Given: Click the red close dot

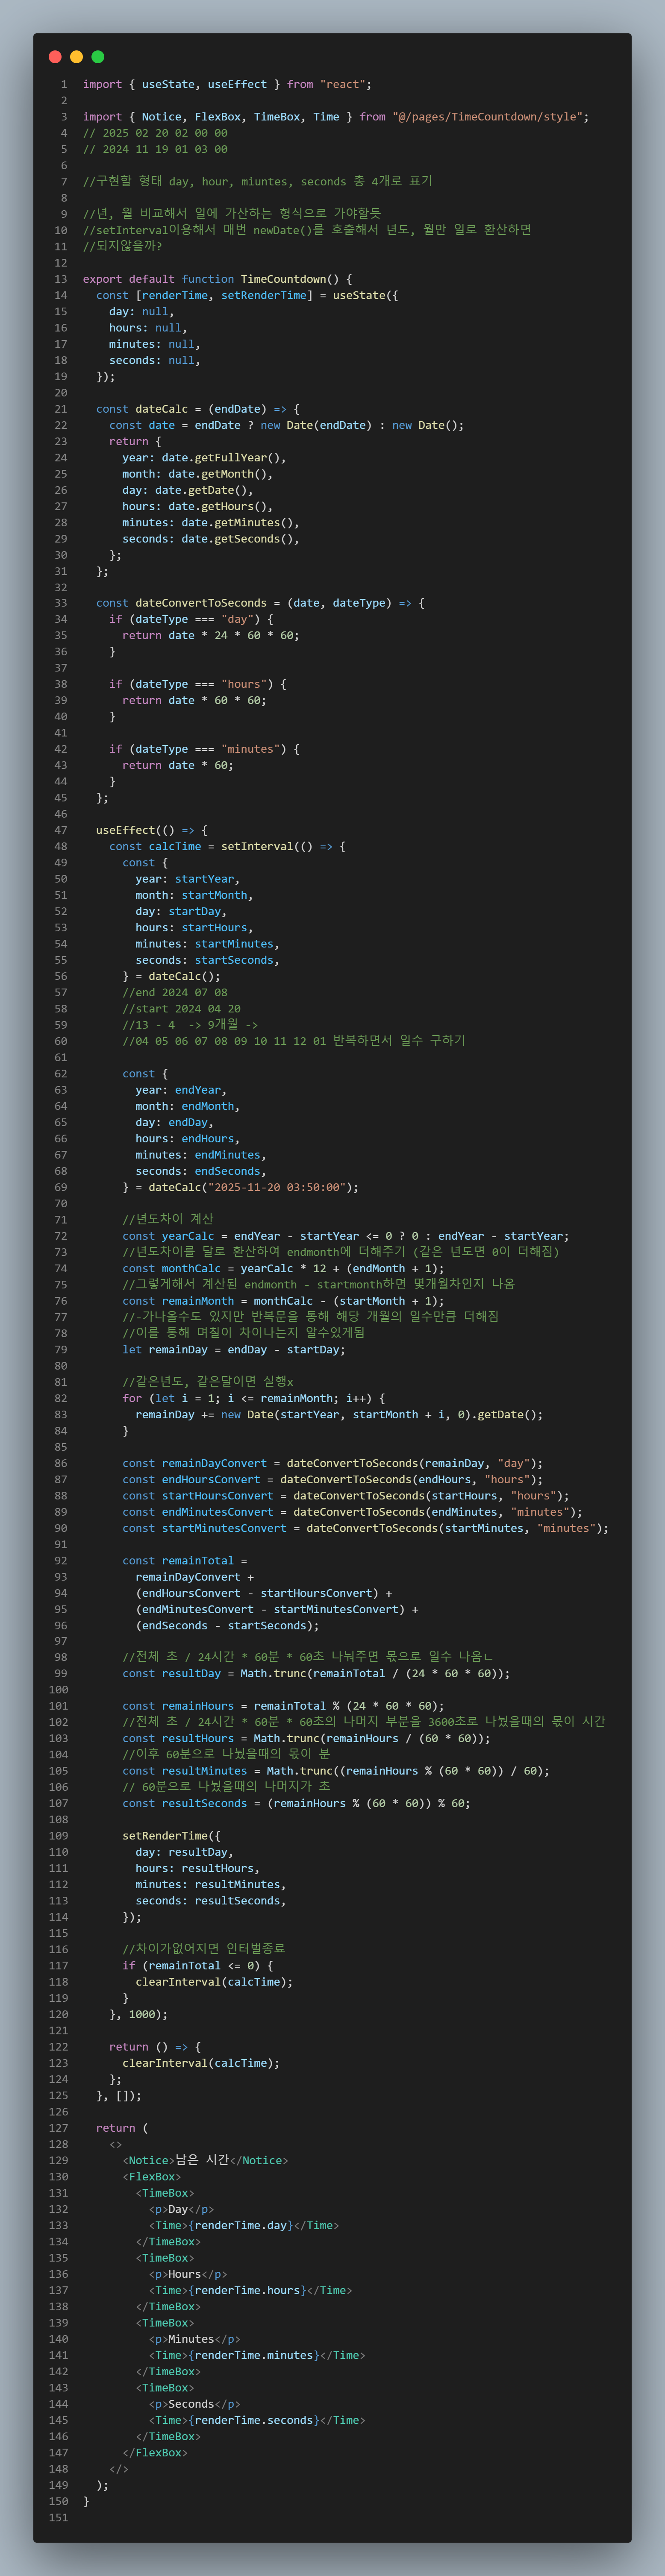Looking at the screenshot, I should click(55, 57).
